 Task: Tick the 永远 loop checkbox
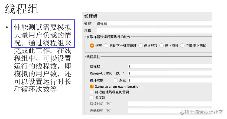click(x=115, y=80)
